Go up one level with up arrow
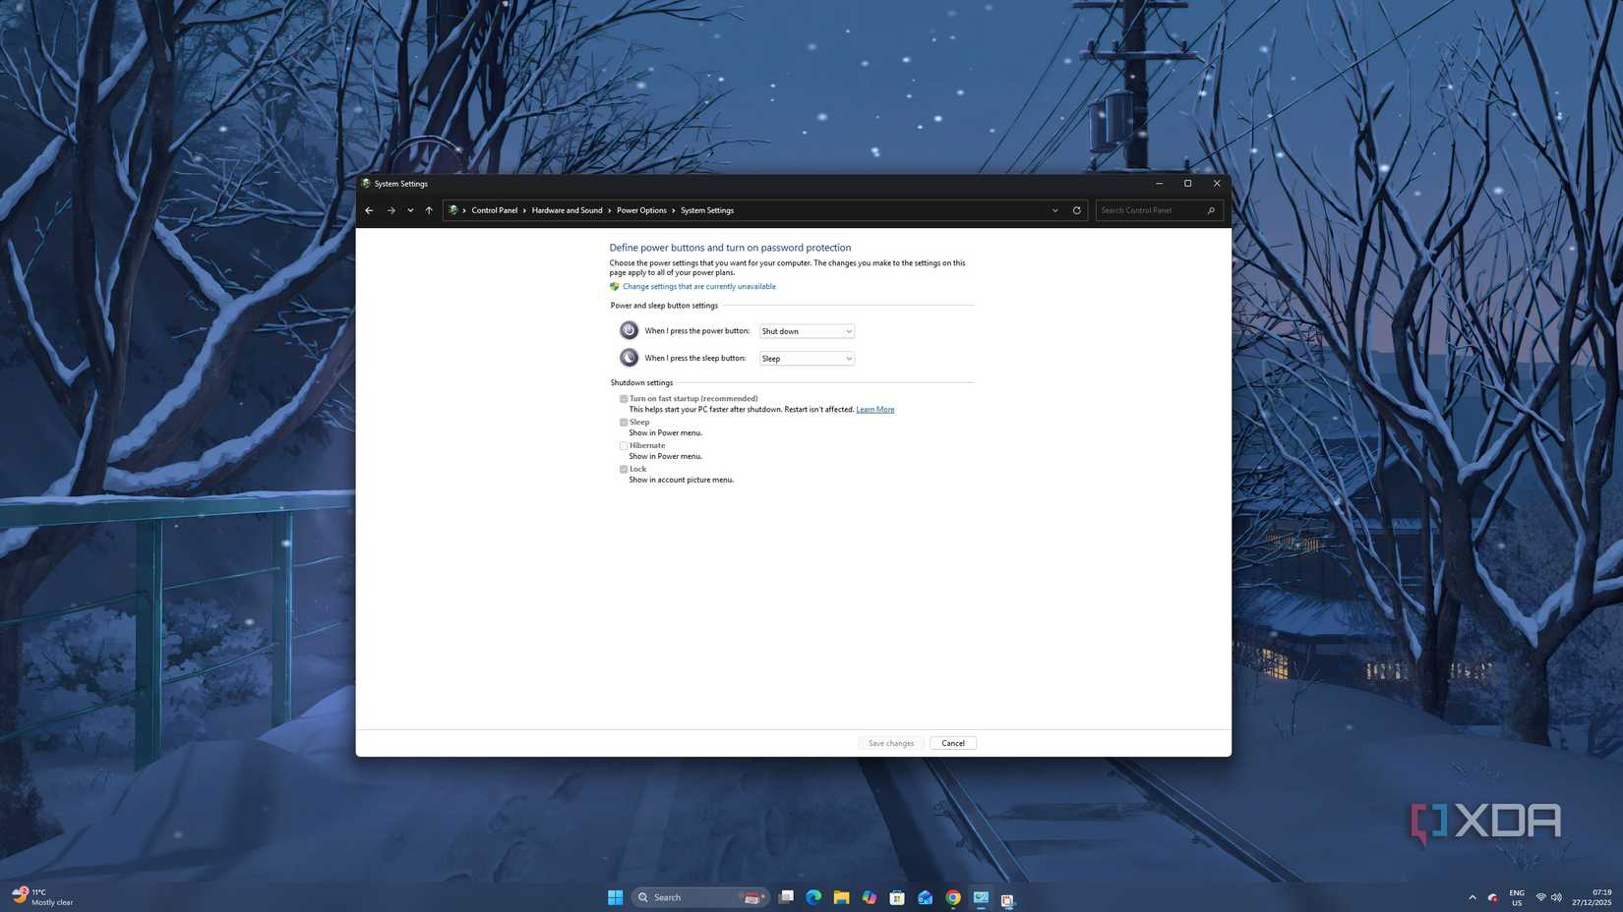The image size is (1623, 912). [x=429, y=210]
